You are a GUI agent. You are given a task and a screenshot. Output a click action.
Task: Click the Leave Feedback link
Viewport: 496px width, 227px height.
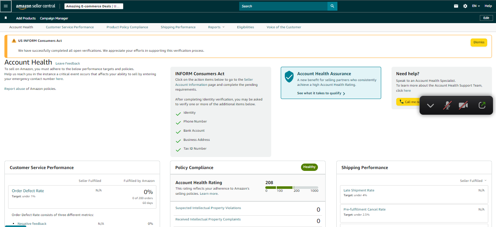point(68,63)
